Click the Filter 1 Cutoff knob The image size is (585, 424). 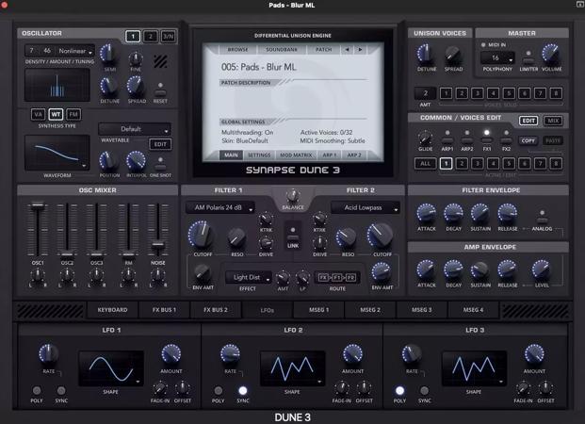click(200, 233)
